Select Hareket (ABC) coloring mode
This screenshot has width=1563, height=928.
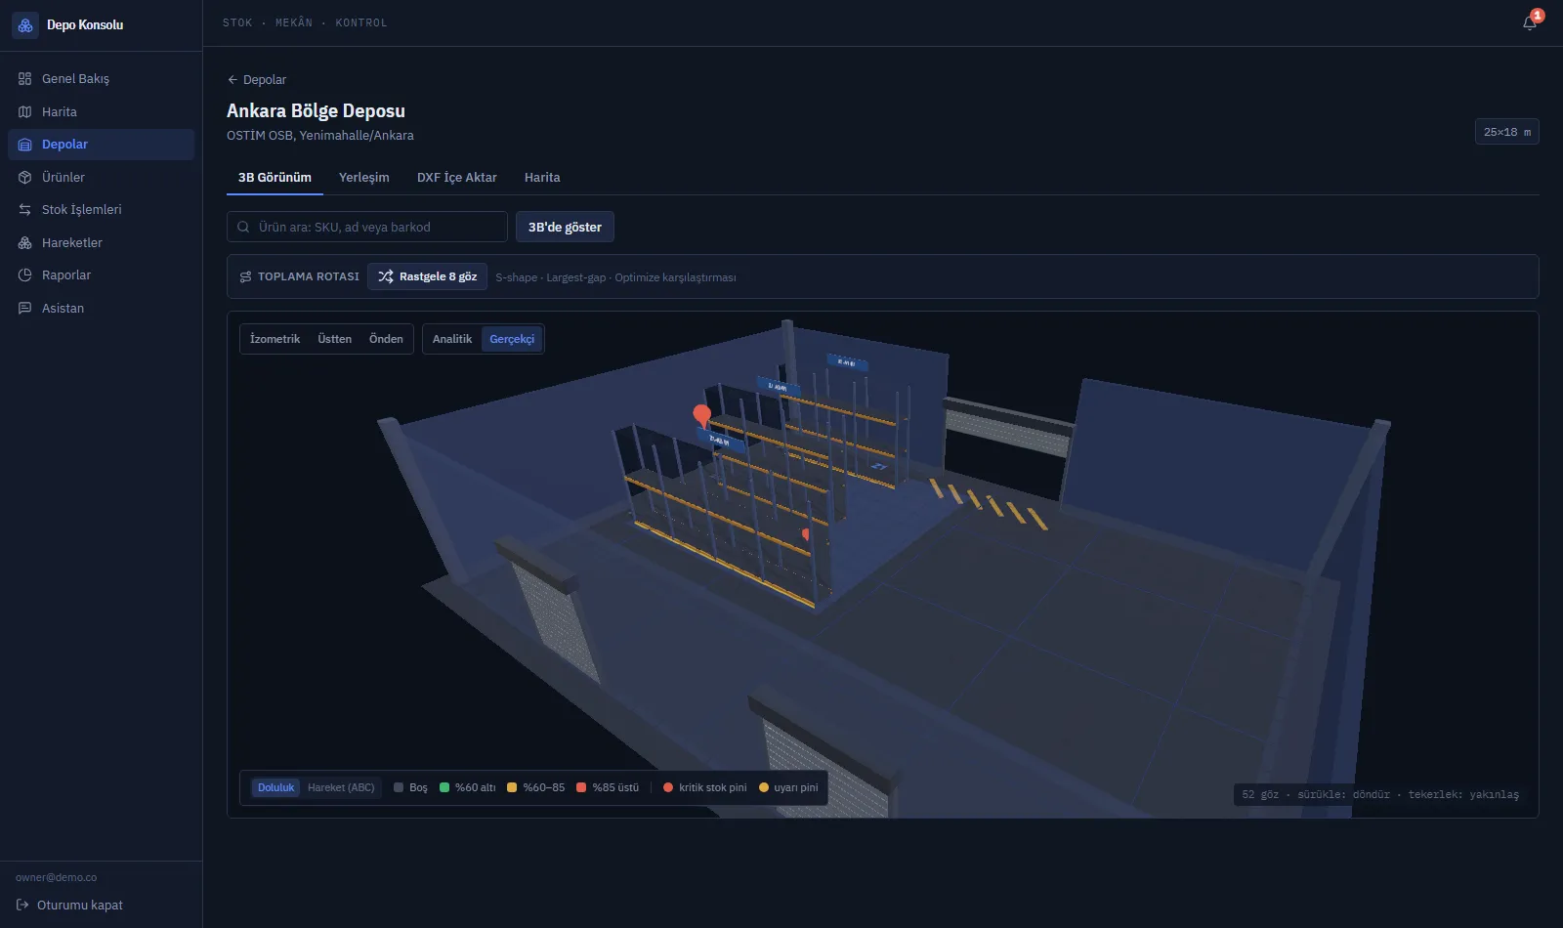[341, 787]
